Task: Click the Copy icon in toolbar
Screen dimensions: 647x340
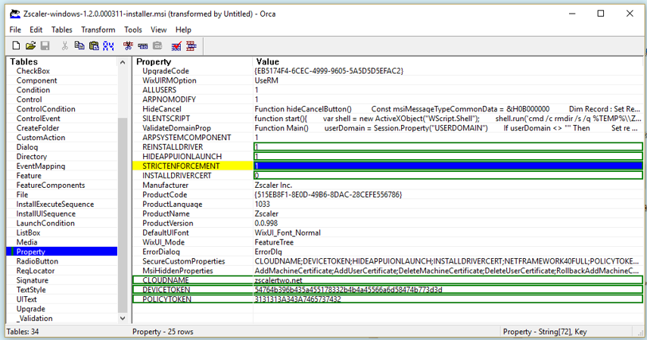Action: tap(79, 46)
